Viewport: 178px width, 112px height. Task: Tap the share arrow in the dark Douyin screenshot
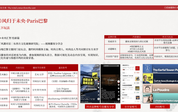coord(119,96)
